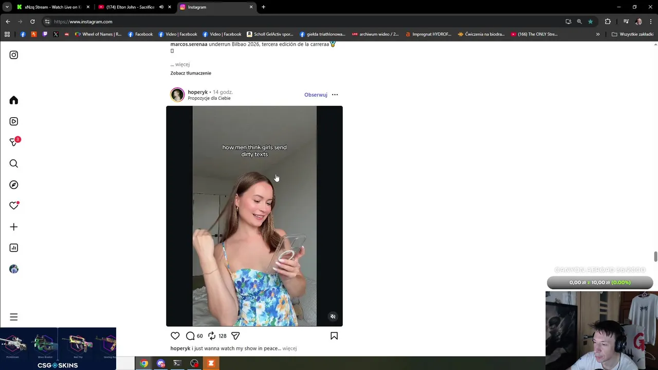The image size is (658, 370).
Task: Open Instagram home from the sidebar
Action: pyautogui.click(x=14, y=100)
